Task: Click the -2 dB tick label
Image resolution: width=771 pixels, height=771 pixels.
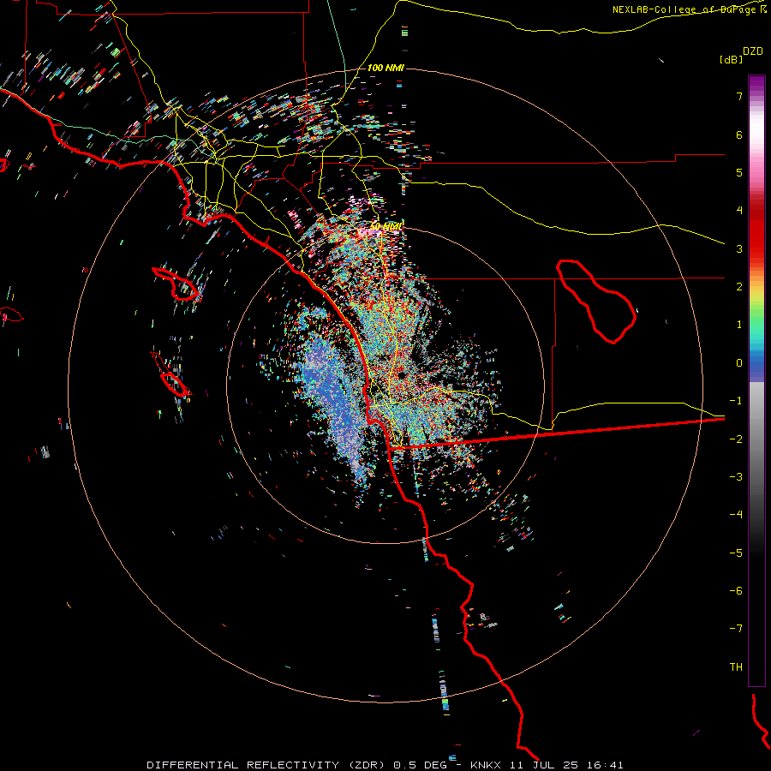Action: coord(736,439)
